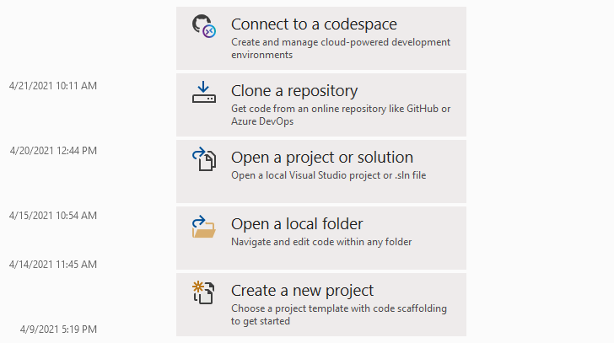
Task: Open the recent item dated 4/9/2021 5:19 PM
Action: [x=58, y=329]
